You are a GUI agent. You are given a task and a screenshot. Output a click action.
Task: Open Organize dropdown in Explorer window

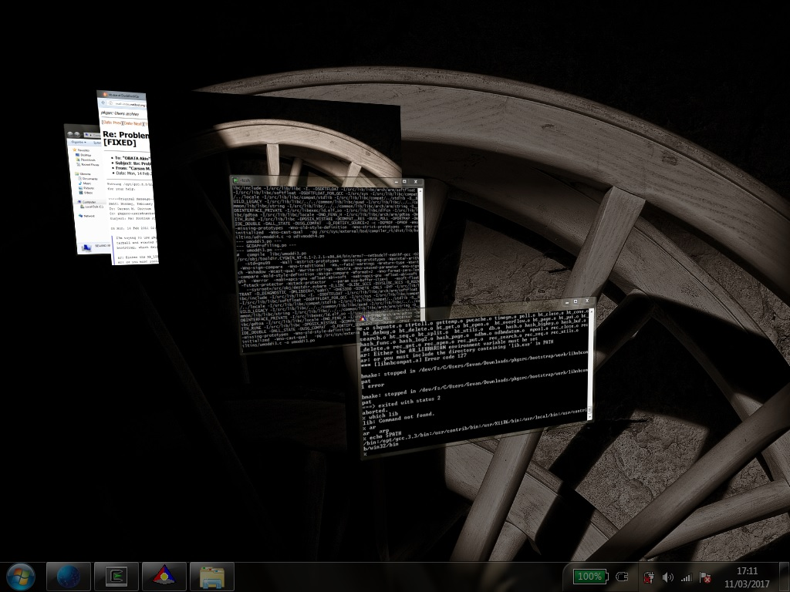[x=78, y=142]
